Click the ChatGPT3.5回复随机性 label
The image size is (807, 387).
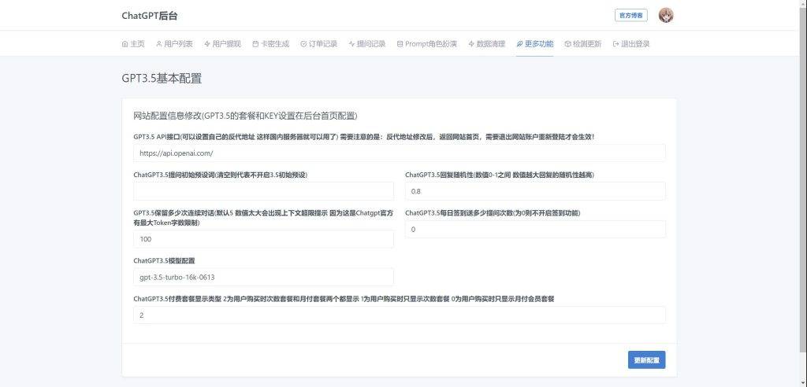click(499, 175)
